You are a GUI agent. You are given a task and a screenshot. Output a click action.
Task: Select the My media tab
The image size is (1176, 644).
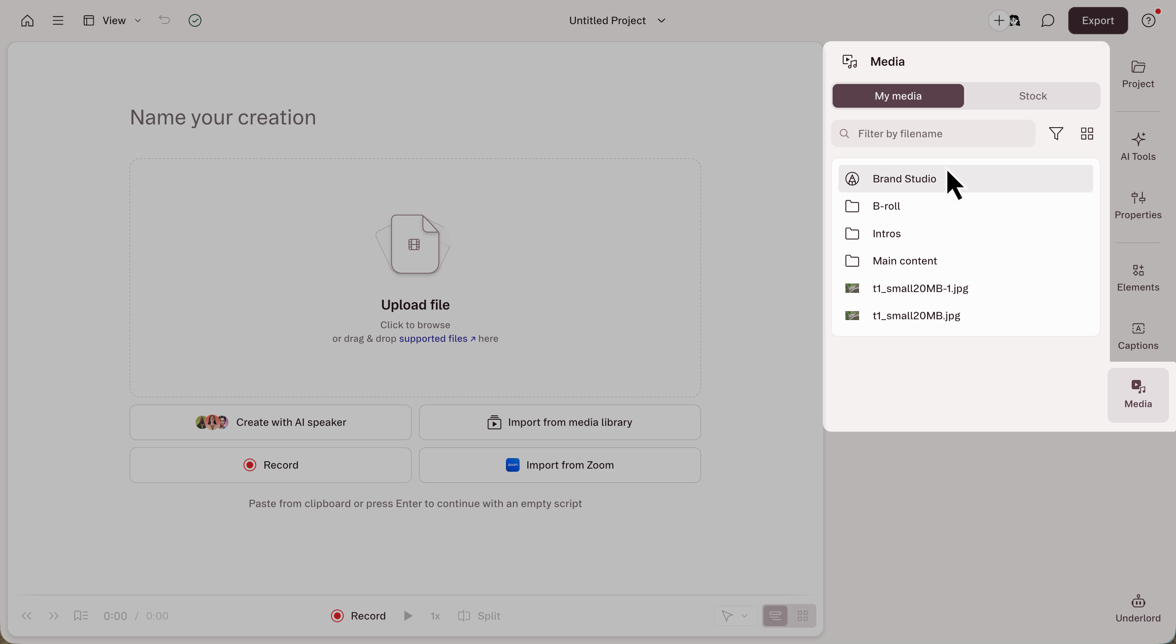point(898,96)
